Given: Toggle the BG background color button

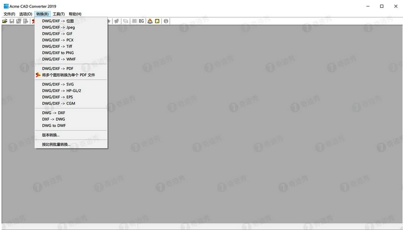Looking at the screenshot, I should [x=142, y=21].
